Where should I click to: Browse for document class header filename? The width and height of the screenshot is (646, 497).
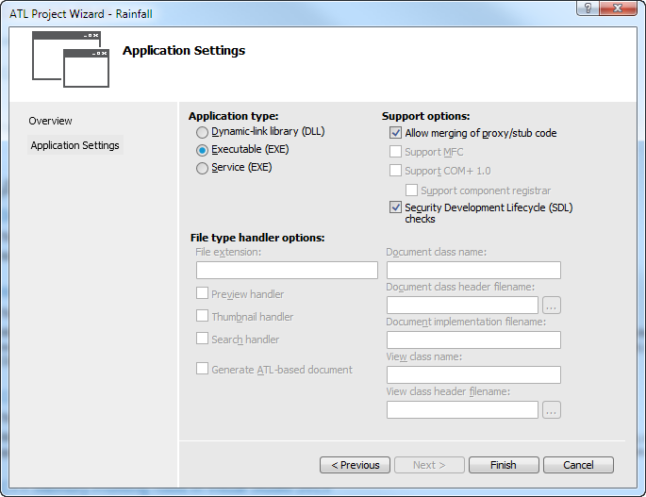[552, 306]
